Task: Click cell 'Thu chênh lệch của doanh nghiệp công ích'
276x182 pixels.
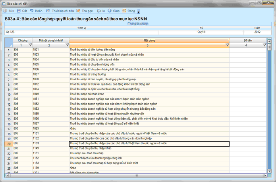Action: (149, 159)
